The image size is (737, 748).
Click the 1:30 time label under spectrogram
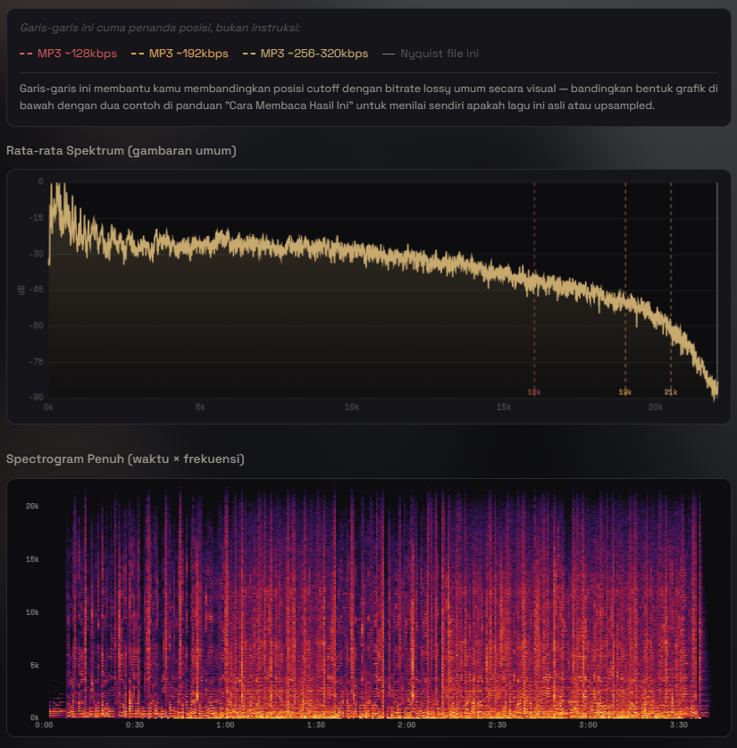pyautogui.click(x=315, y=725)
